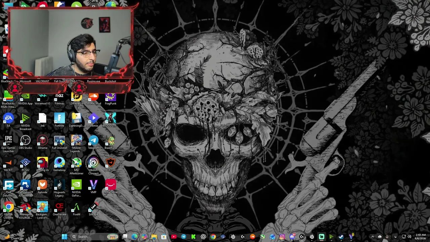Open Telegram from the taskbar
The height and width of the screenshot is (242, 430).
tap(183, 237)
